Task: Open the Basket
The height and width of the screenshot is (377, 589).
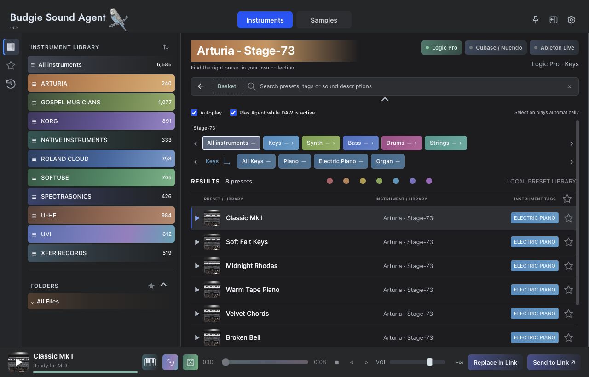Action: [227, 86]
